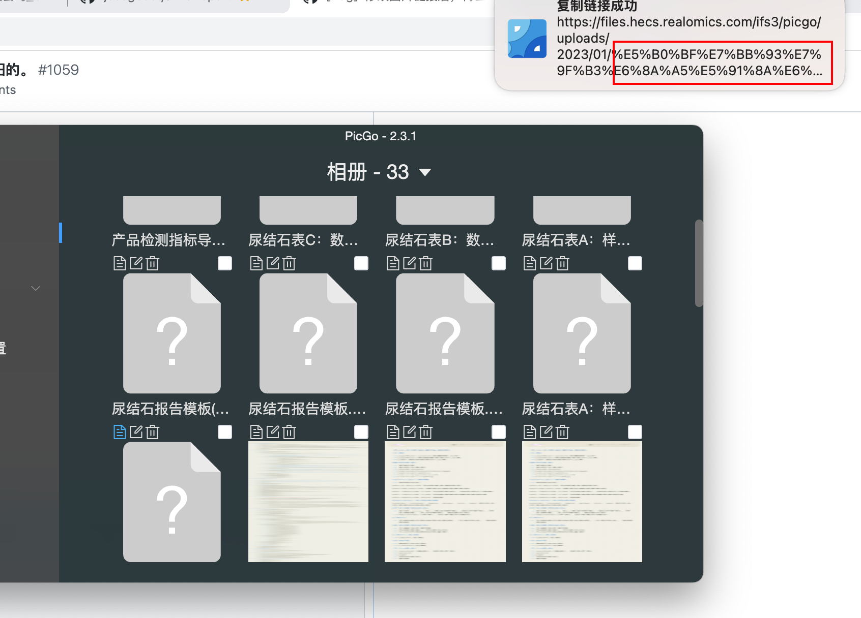Delete the 尿结石报告模板( item
The height and width of the screenshot is (618, 861).
point(153,432)
